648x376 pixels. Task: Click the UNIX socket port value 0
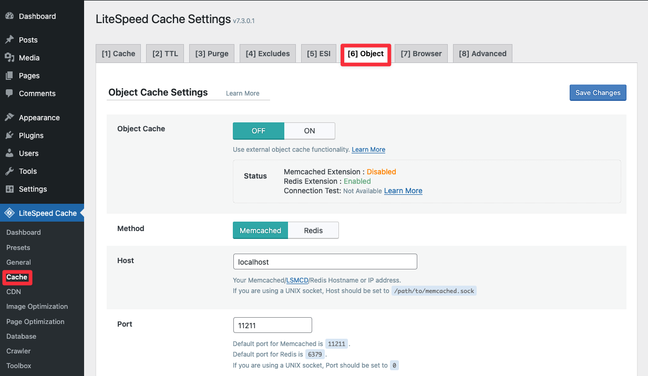(394, 365)
